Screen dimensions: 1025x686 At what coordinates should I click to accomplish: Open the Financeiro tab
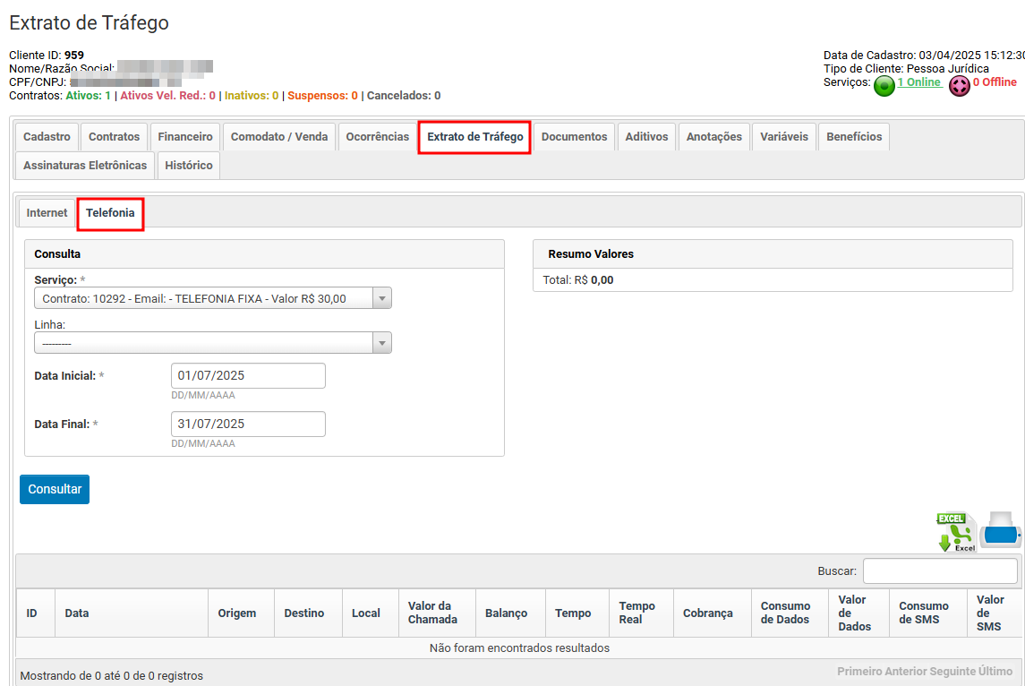click(x=185, y=137)
